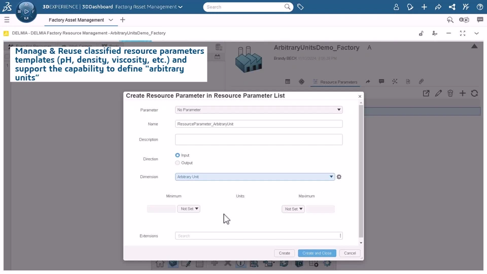This screenshot has height=274, width=487.
Task: Click the Create and Close button
Action: [317, 253]
